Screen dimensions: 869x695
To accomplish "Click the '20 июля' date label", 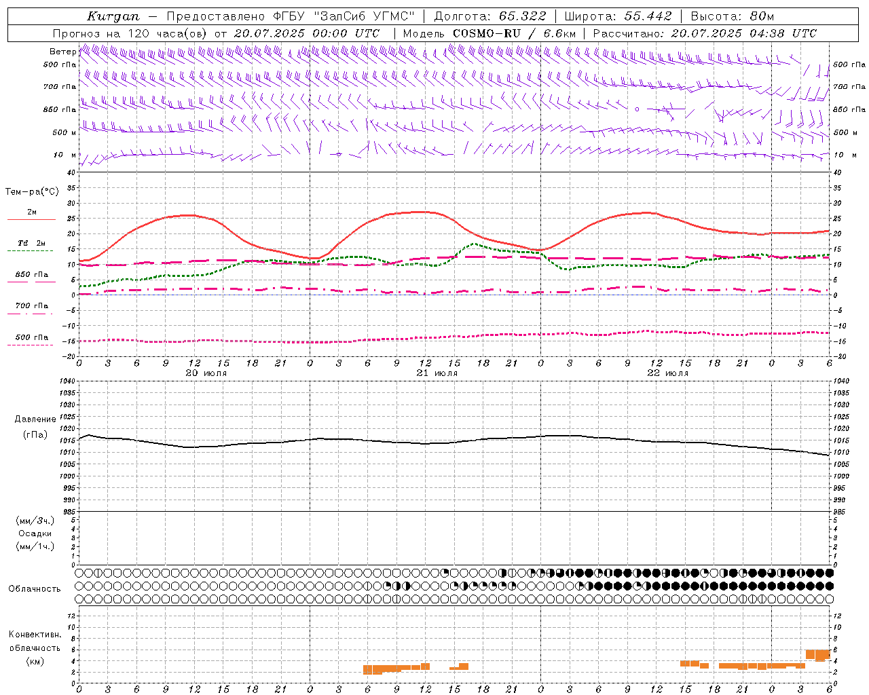I will tap(206, 373).
